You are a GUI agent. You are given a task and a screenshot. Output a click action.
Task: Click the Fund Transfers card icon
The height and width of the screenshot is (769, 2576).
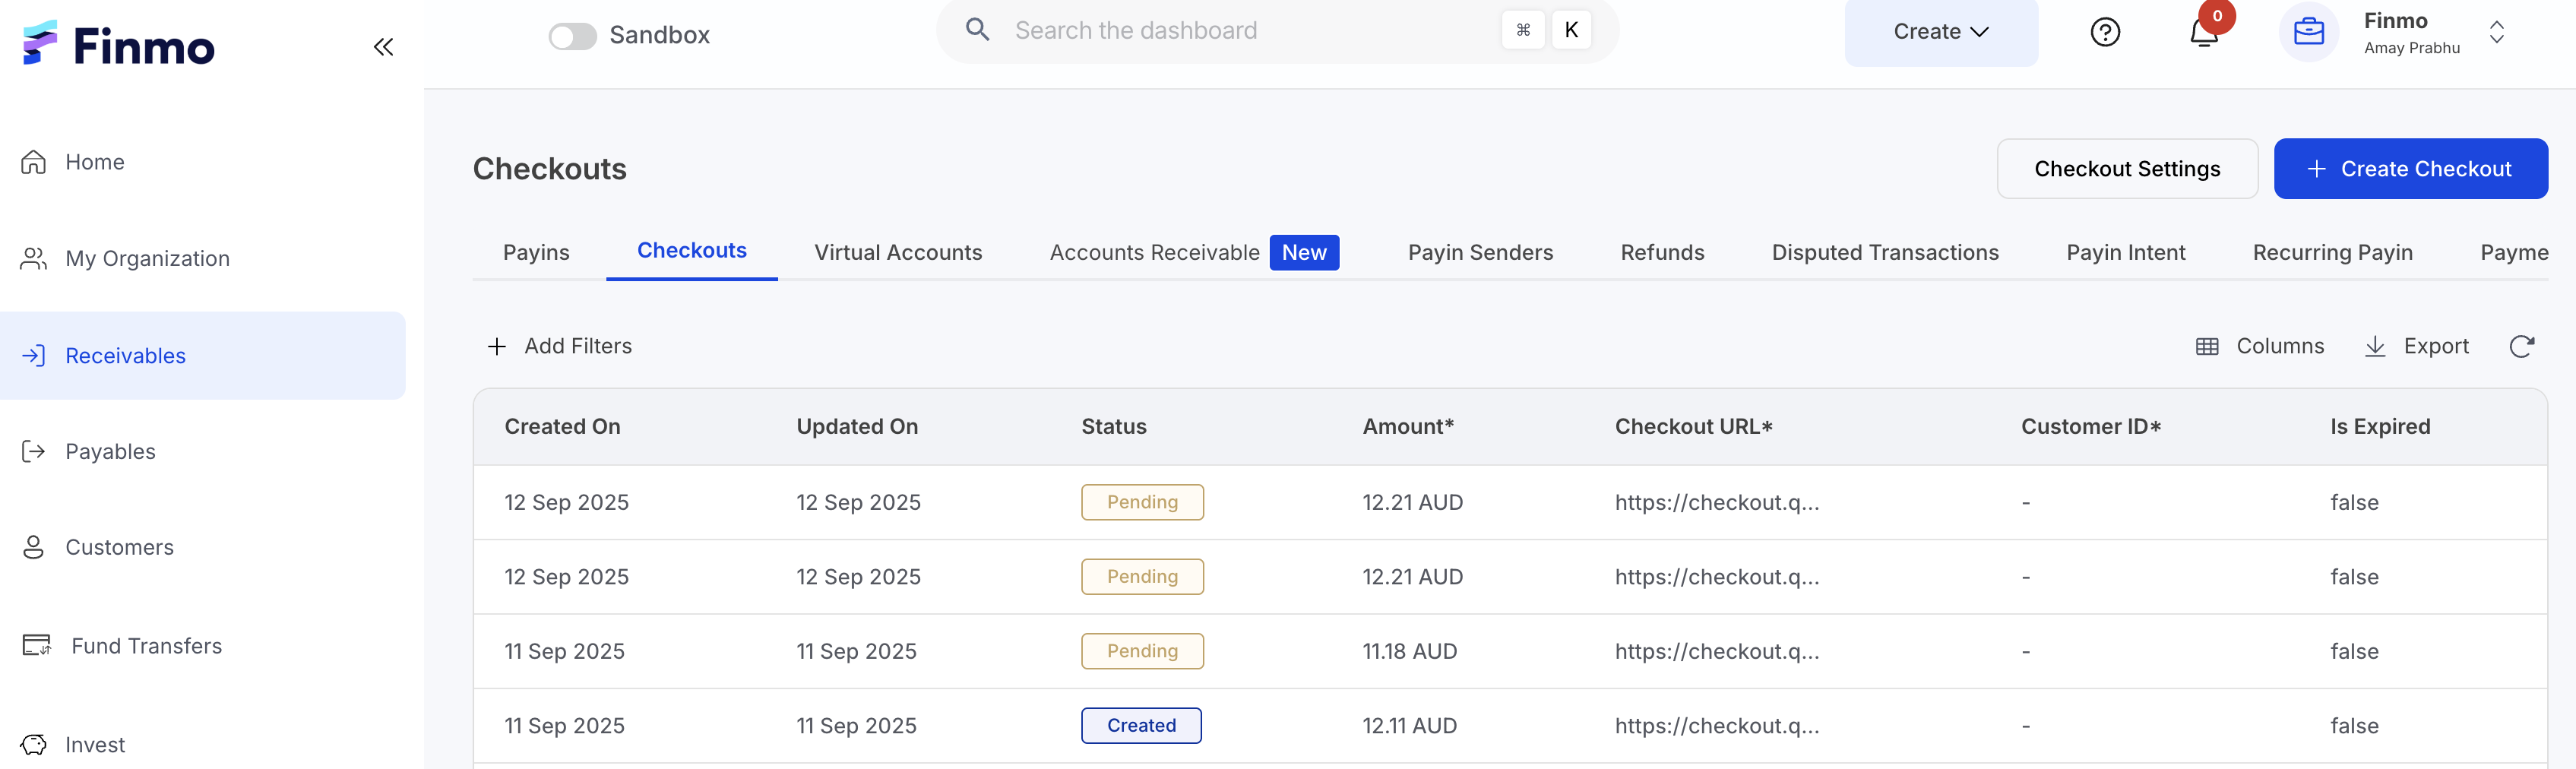tap(37, 646)
